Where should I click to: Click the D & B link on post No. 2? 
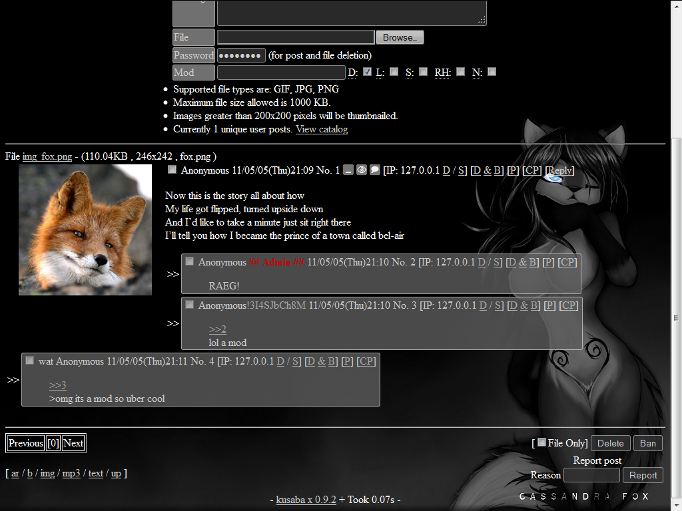(x=522, y=262)
